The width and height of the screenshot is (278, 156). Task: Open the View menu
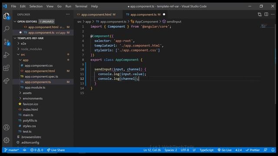(50, 6)
